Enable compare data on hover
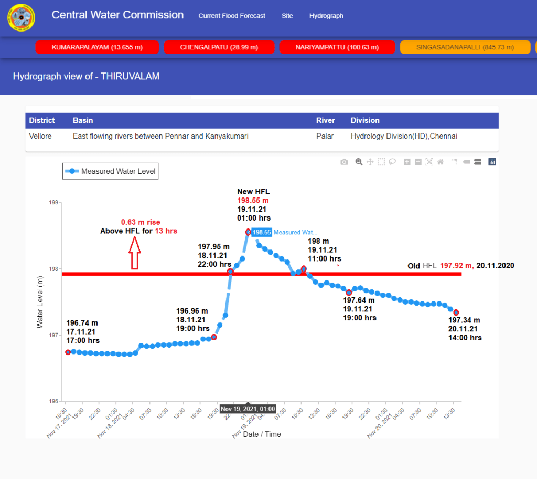 click(x=477, y=162)
